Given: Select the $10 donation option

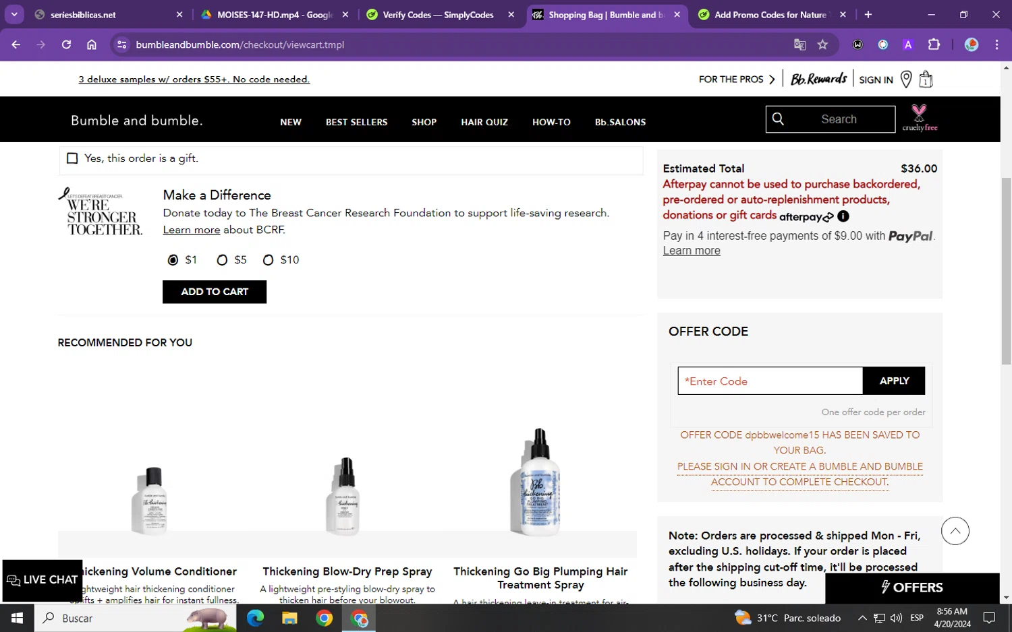Looking at the screenshot, I should click(x=268, y=260).
